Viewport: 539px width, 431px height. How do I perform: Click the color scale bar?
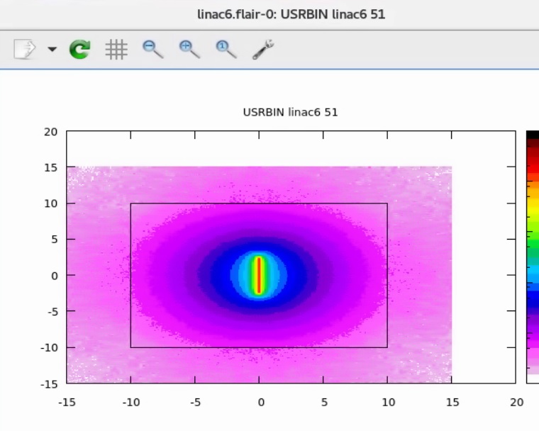point(533,257)
